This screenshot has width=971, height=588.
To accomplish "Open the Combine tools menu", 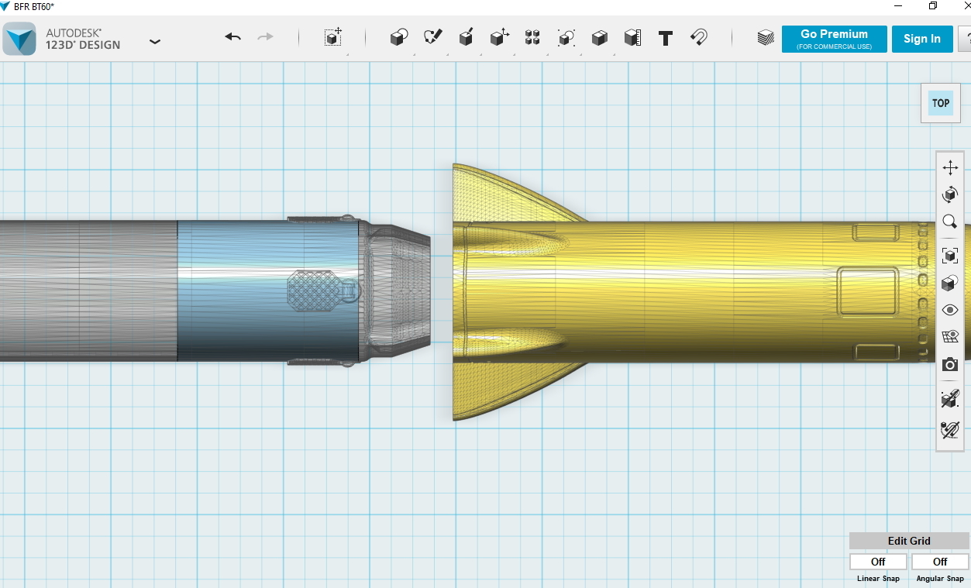I will click(599, 37).
